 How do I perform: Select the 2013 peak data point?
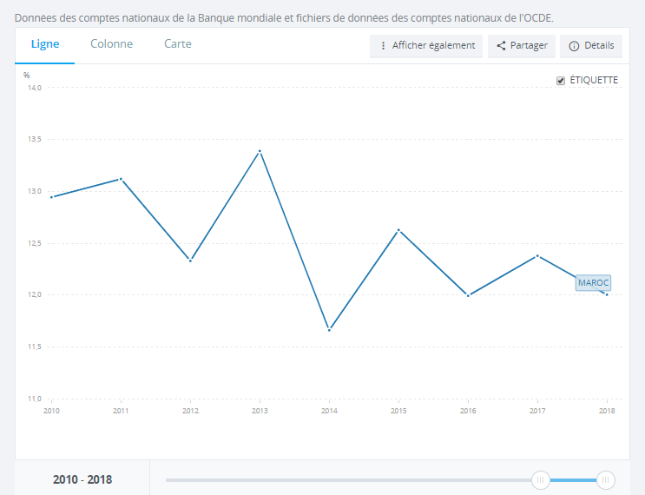(260, 151)
